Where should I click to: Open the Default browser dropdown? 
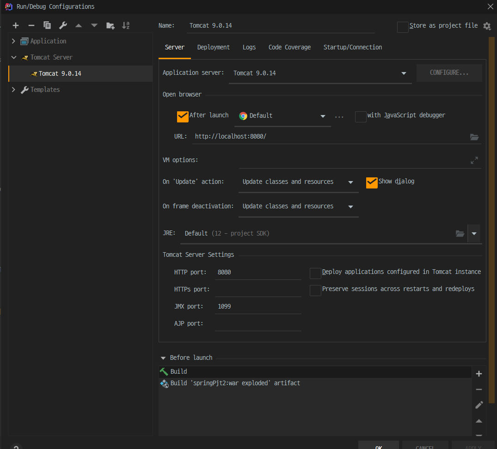(283, 116)
